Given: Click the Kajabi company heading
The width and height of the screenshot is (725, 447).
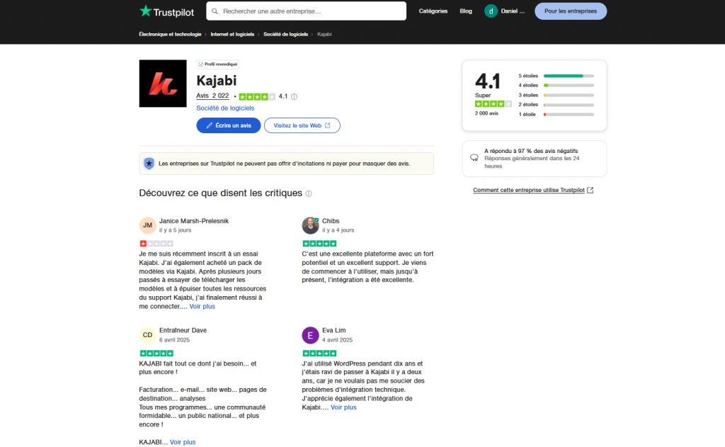Looking at the screenshot, I should (x=217, y=81).
